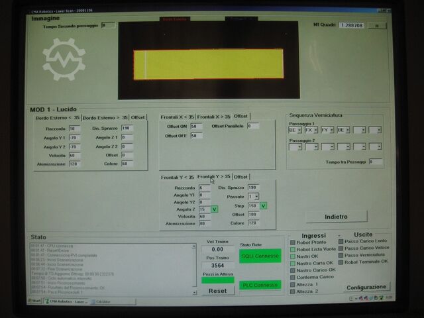Click the Configurazione button
424x318 pixels.
click(366, 288)
